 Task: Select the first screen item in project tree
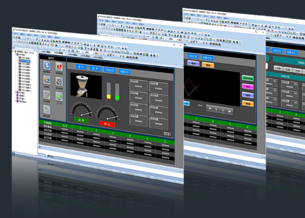pos(26,58)
